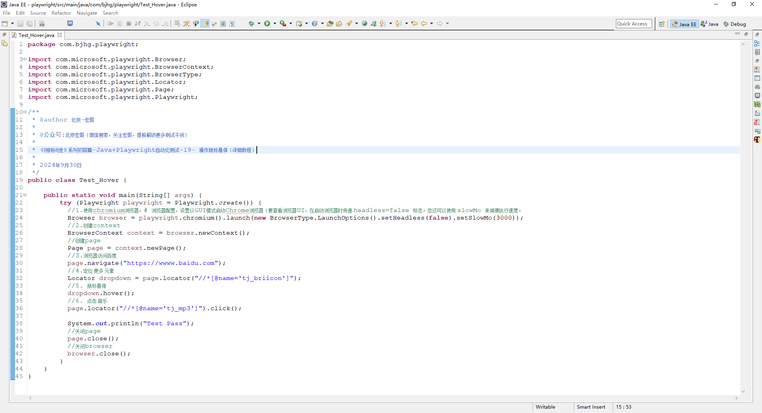
Task: Collapse the main method at line 21
Action: 25,195
